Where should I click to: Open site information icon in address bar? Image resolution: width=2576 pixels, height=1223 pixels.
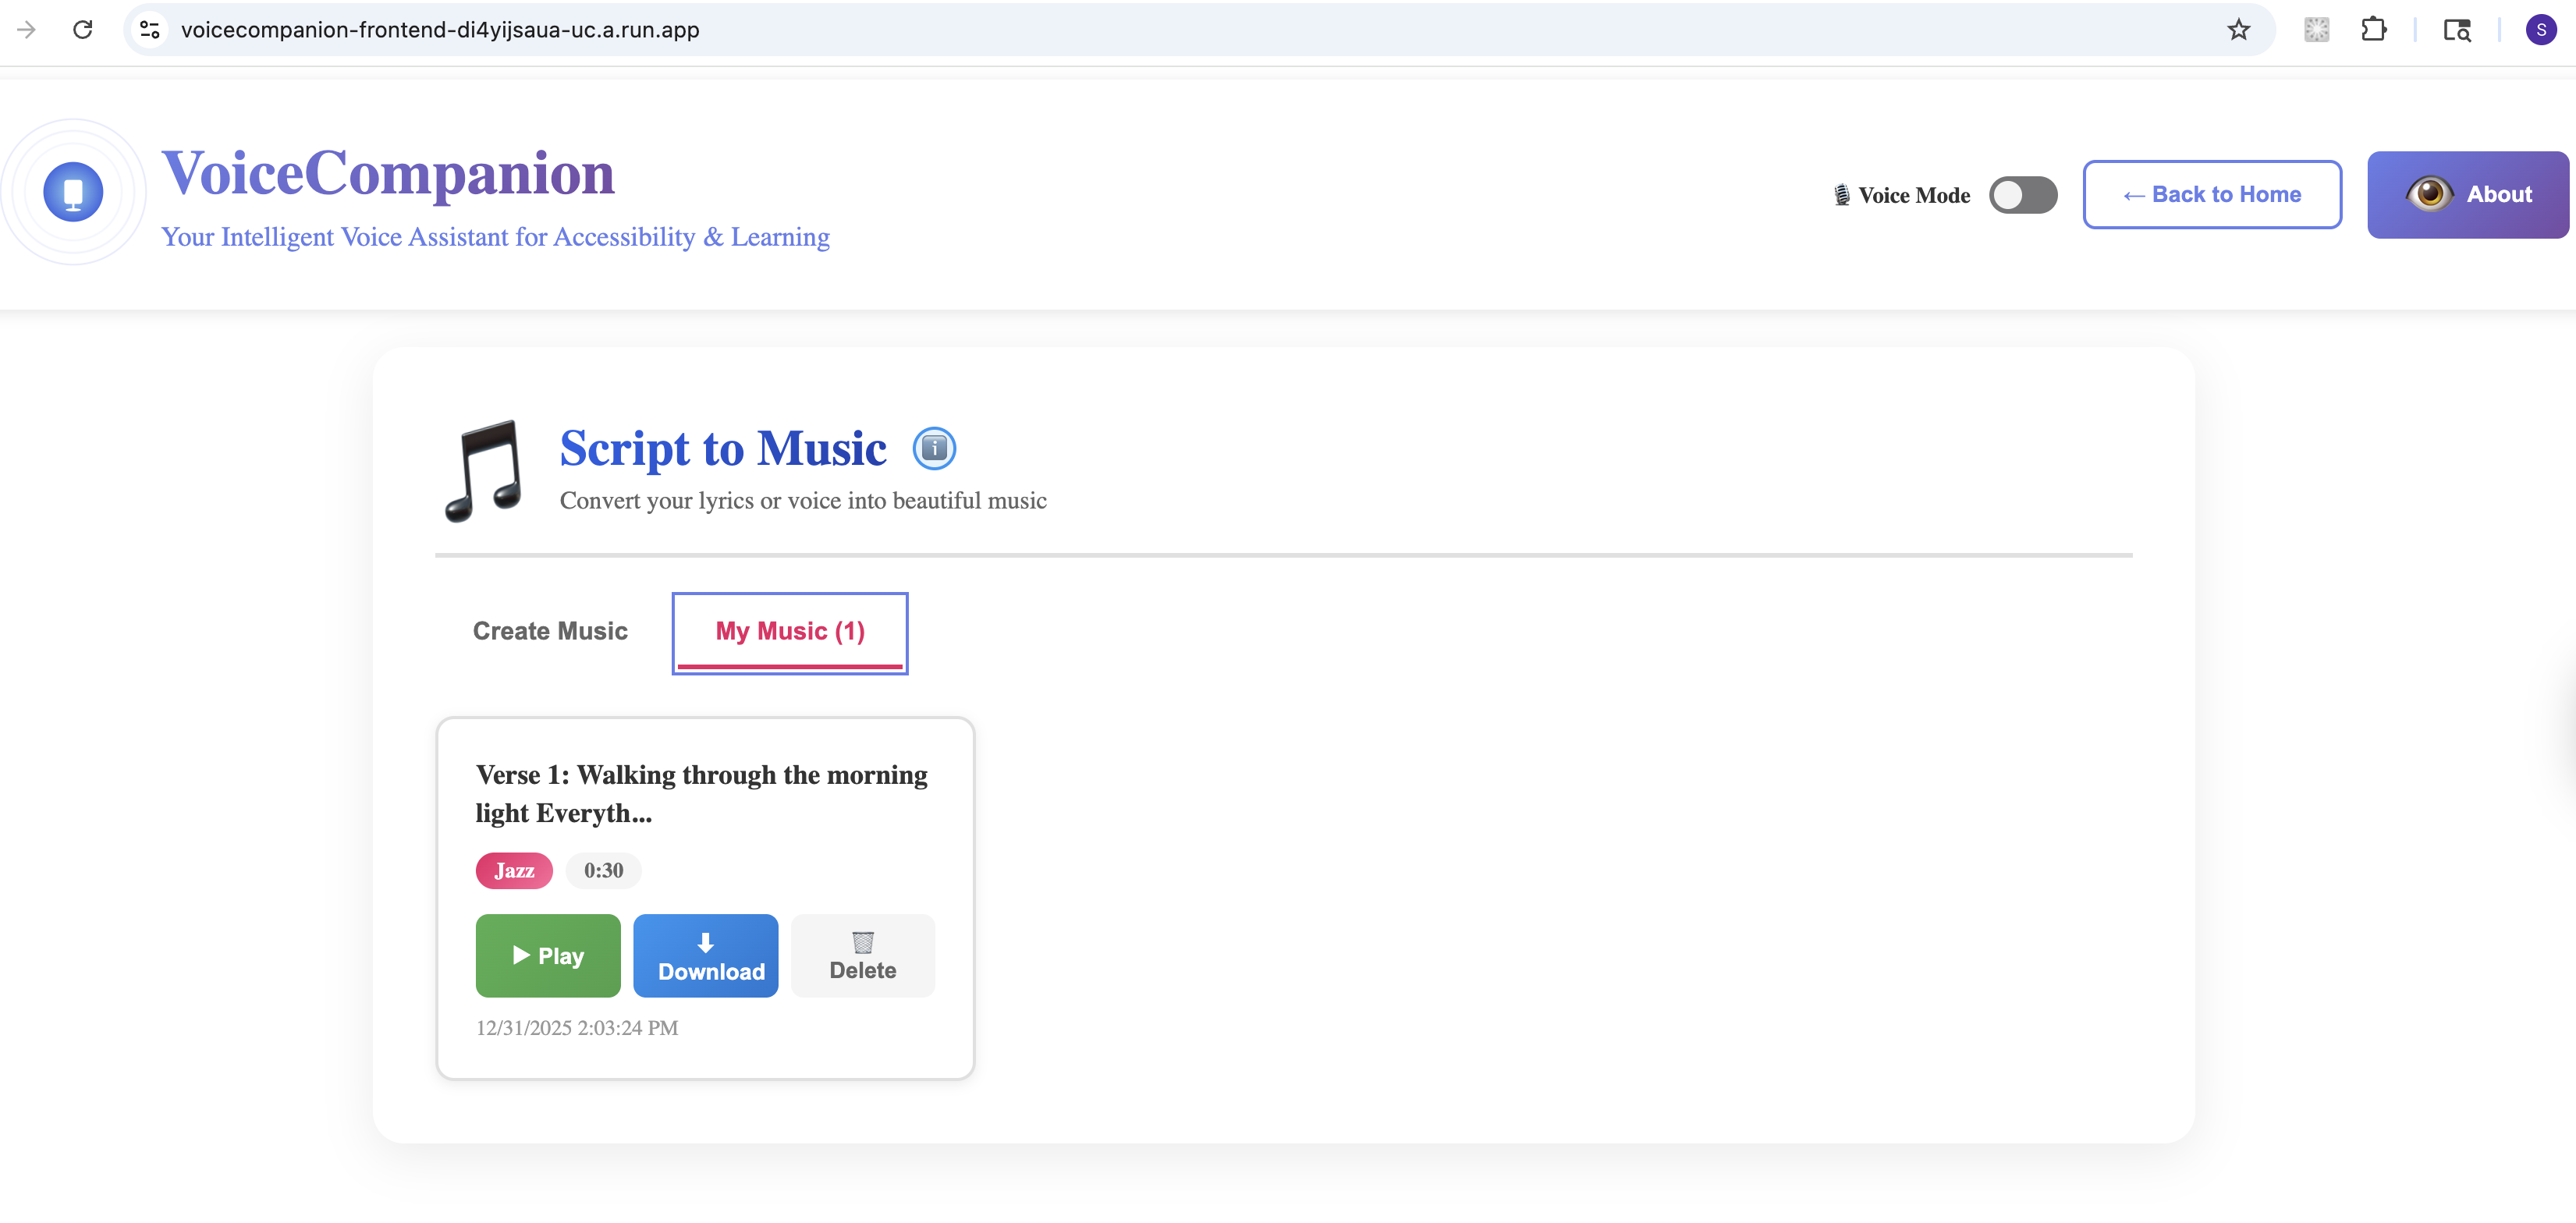coord(150,30)
